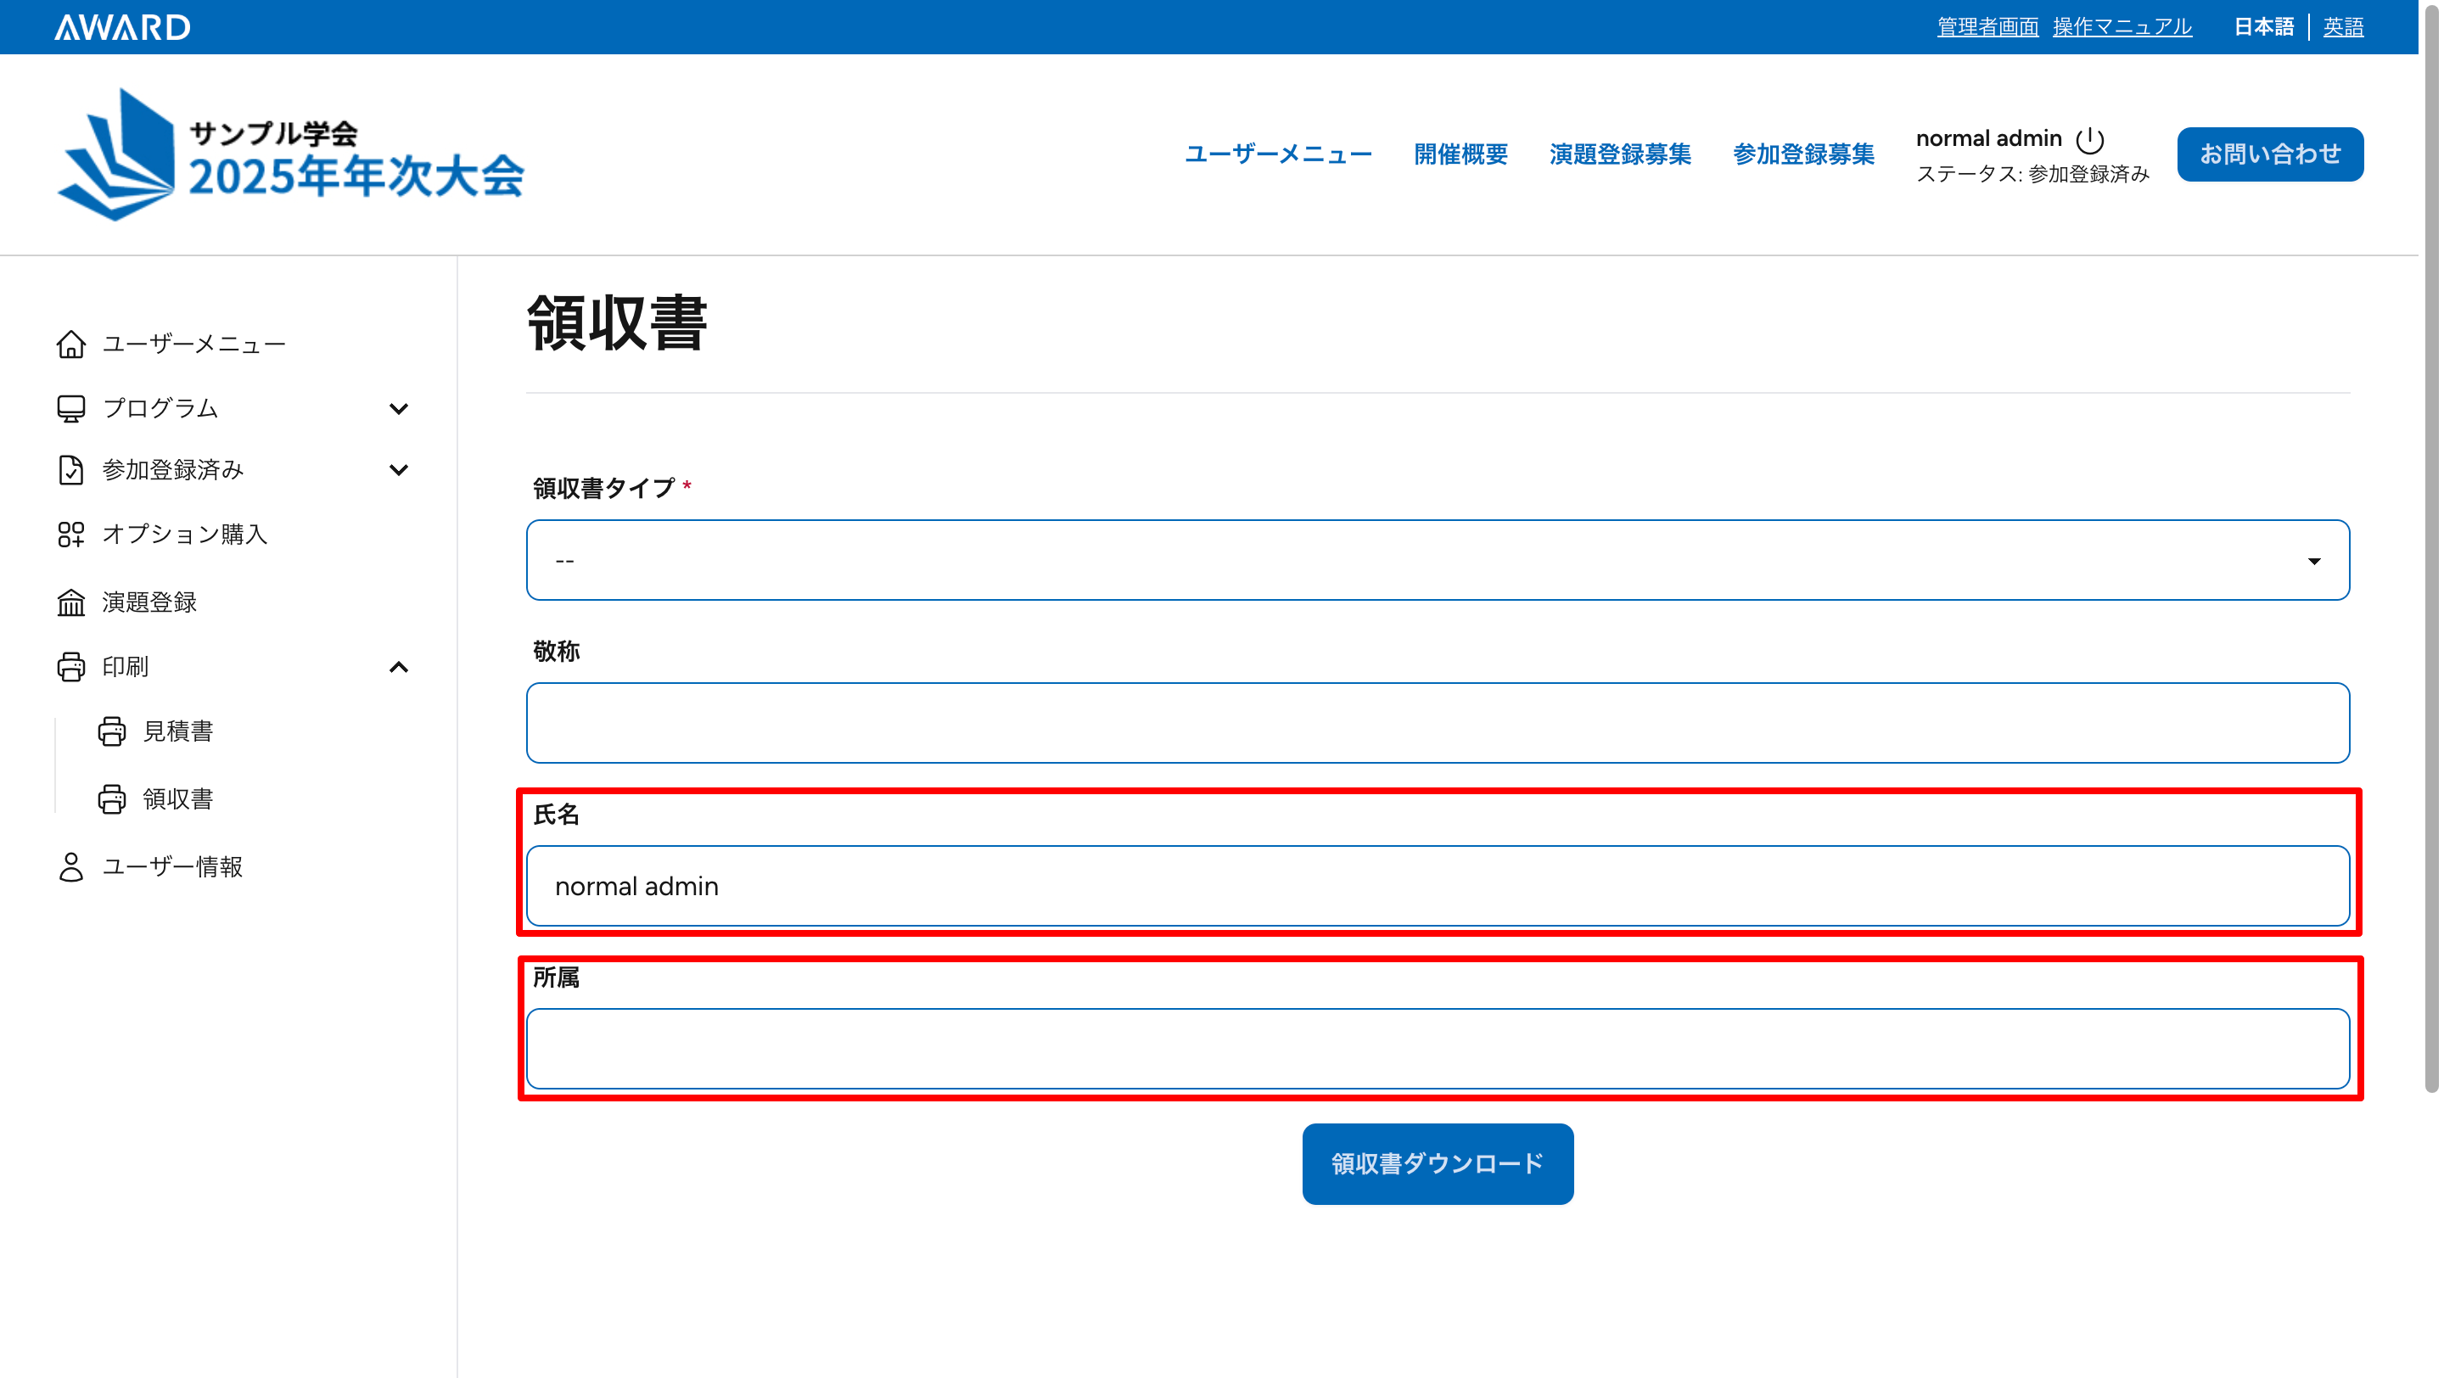Screen dimensions: 2444x1378
Task: Select ユーザーメニュー in the sidebar
Action: point(193,344)
